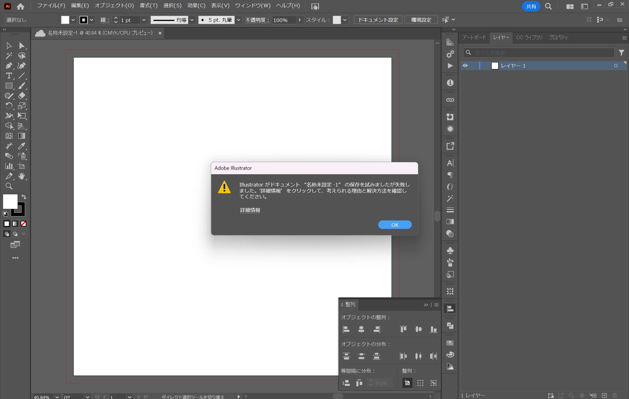Select the Eyedropper tool
The image size is (629, 399).
pyautogui.click(x=21, y=146)
